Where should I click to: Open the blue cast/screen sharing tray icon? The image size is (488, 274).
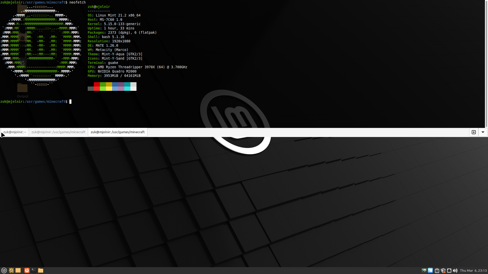tap(430, 271)
